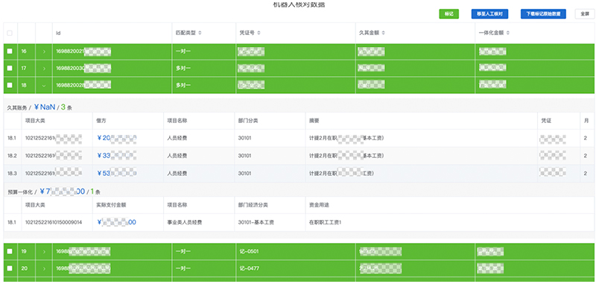Image resolution: width=596 pixels, height=284 pixels.
Task: Click the 摘要 column header
Action: [x=314, y=121]
